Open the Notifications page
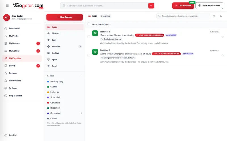This screenshot has width=227, height=141. tap(22, 81)
